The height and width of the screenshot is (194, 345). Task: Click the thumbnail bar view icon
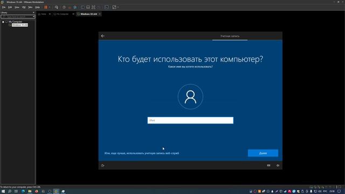tap(88, 7)
